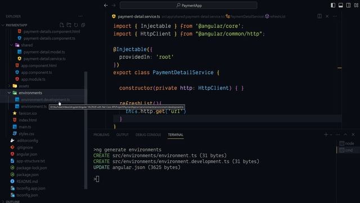Create a new file in PAYMENTAPP
Image resolution: width=360 pixels, height=203 pixels.
(61, 25)
